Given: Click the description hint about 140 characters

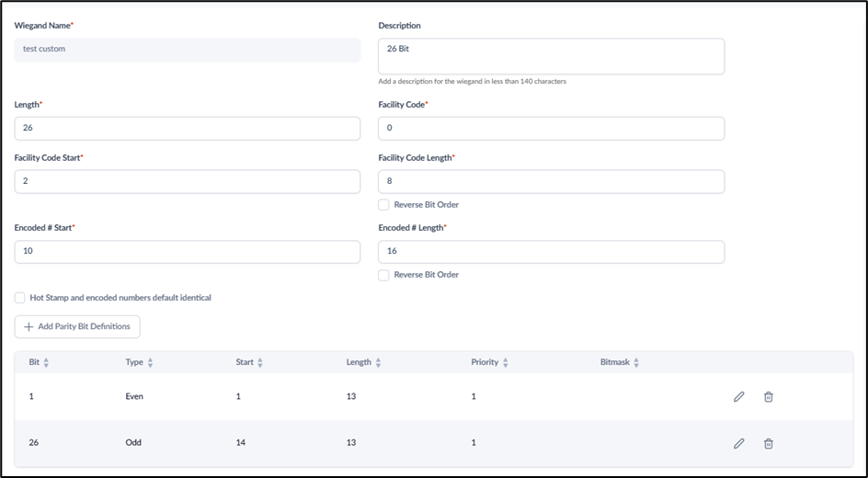Looking at the screenshot, I should click(472, 81).
